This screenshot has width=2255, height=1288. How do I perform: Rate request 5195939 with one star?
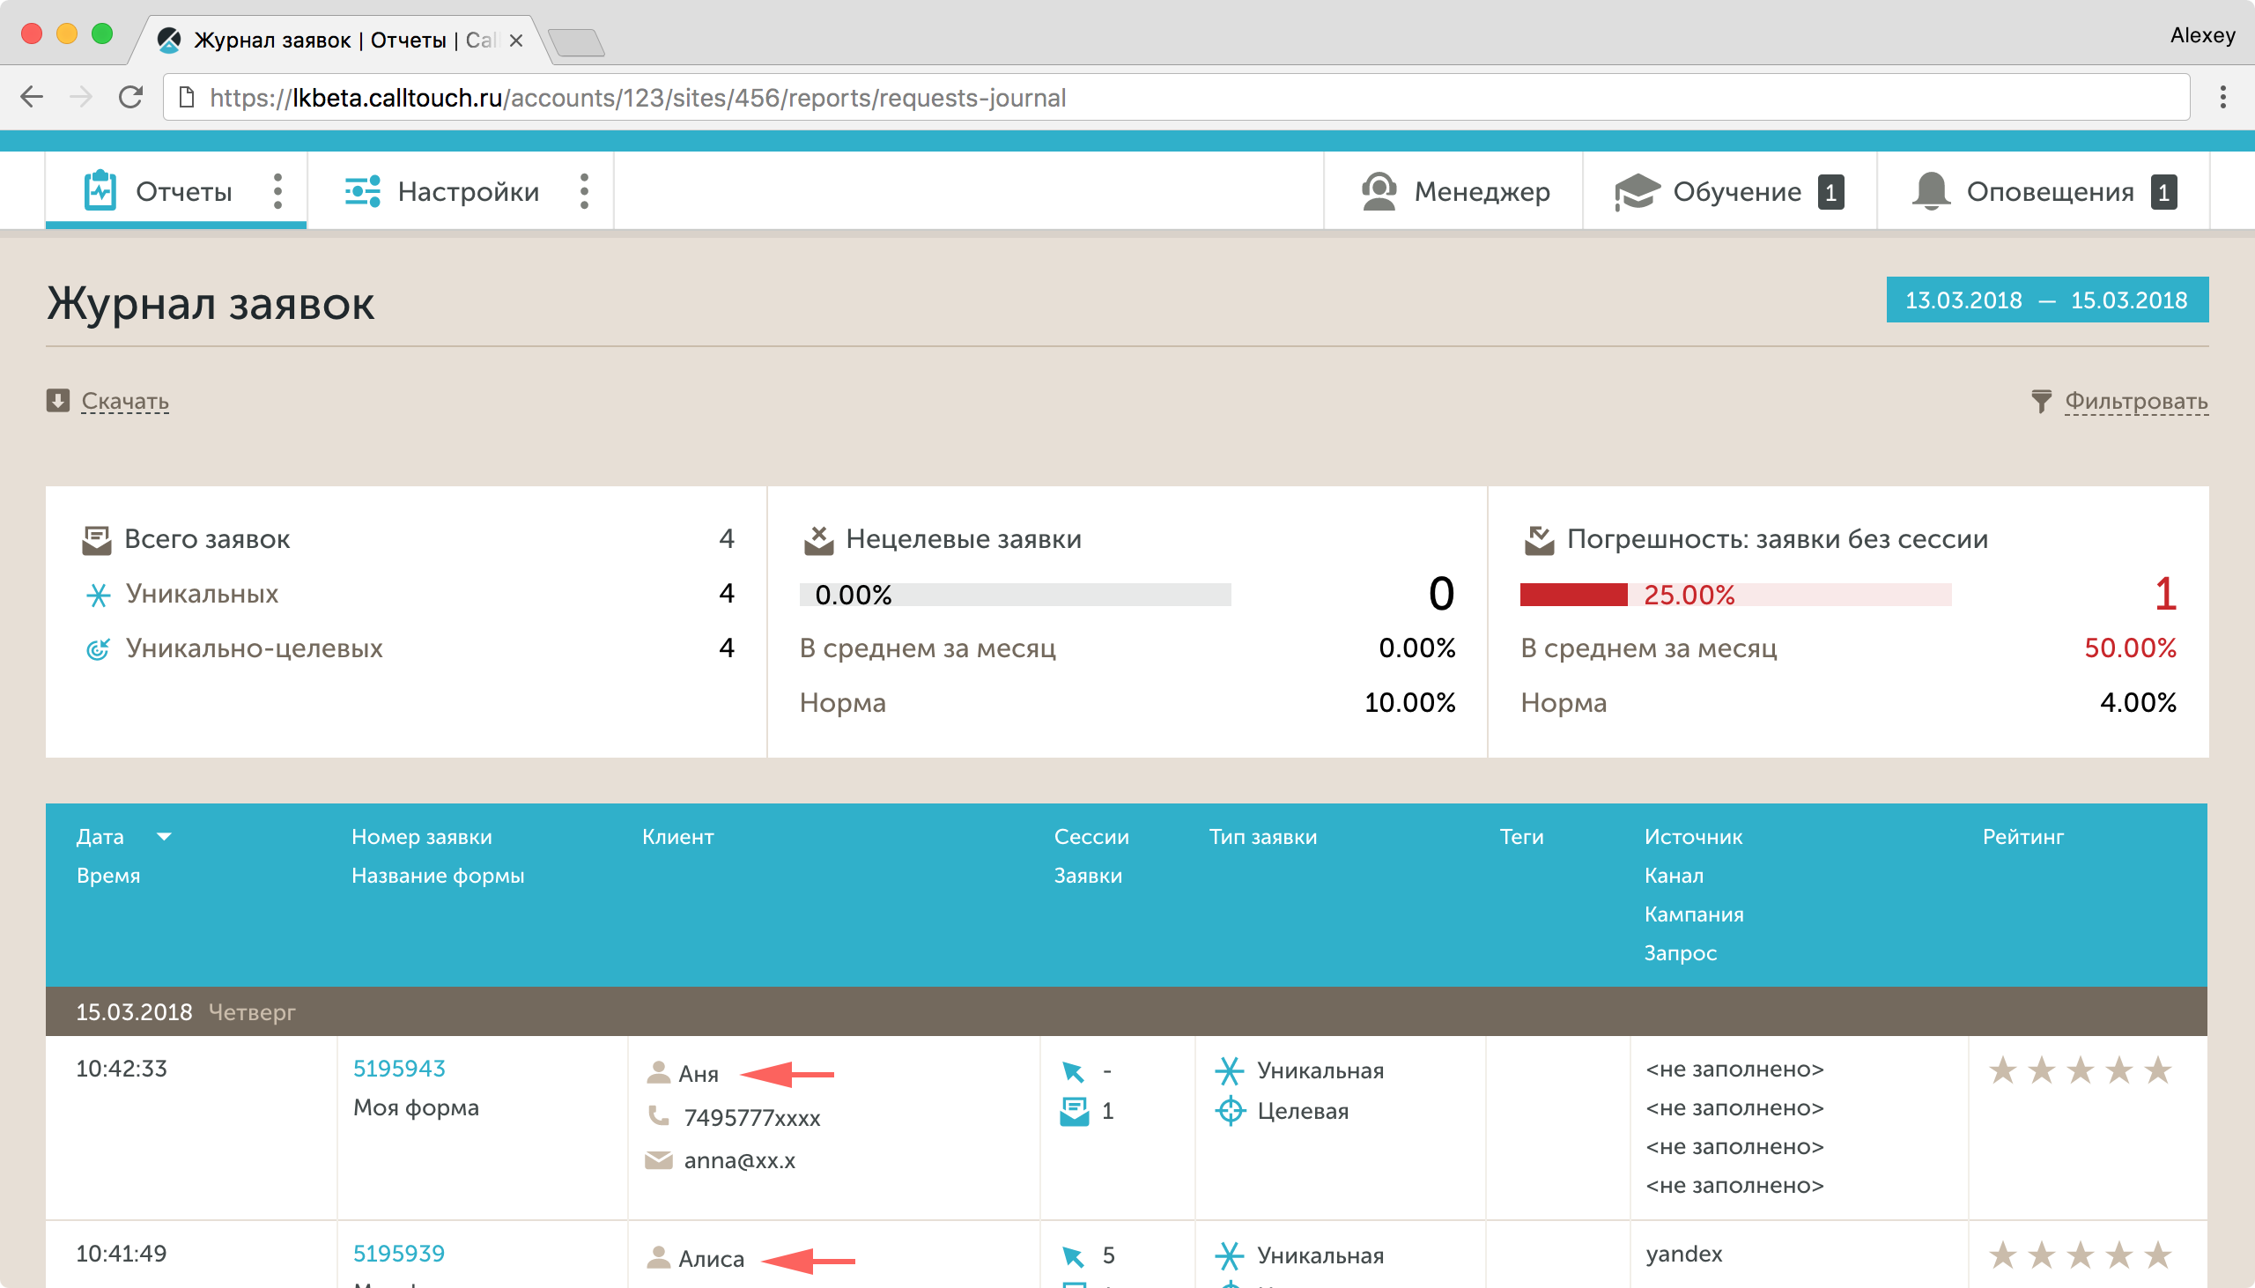[2002, 1255]
